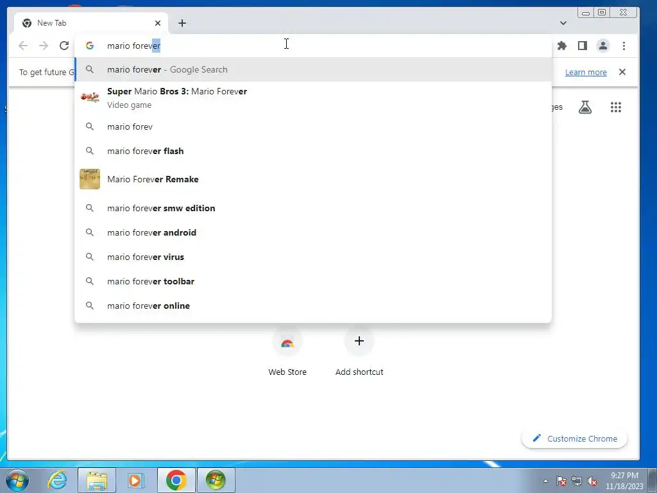
Task: Open Windows Explorer folder in taskbar
Action: tap(97, 480)
